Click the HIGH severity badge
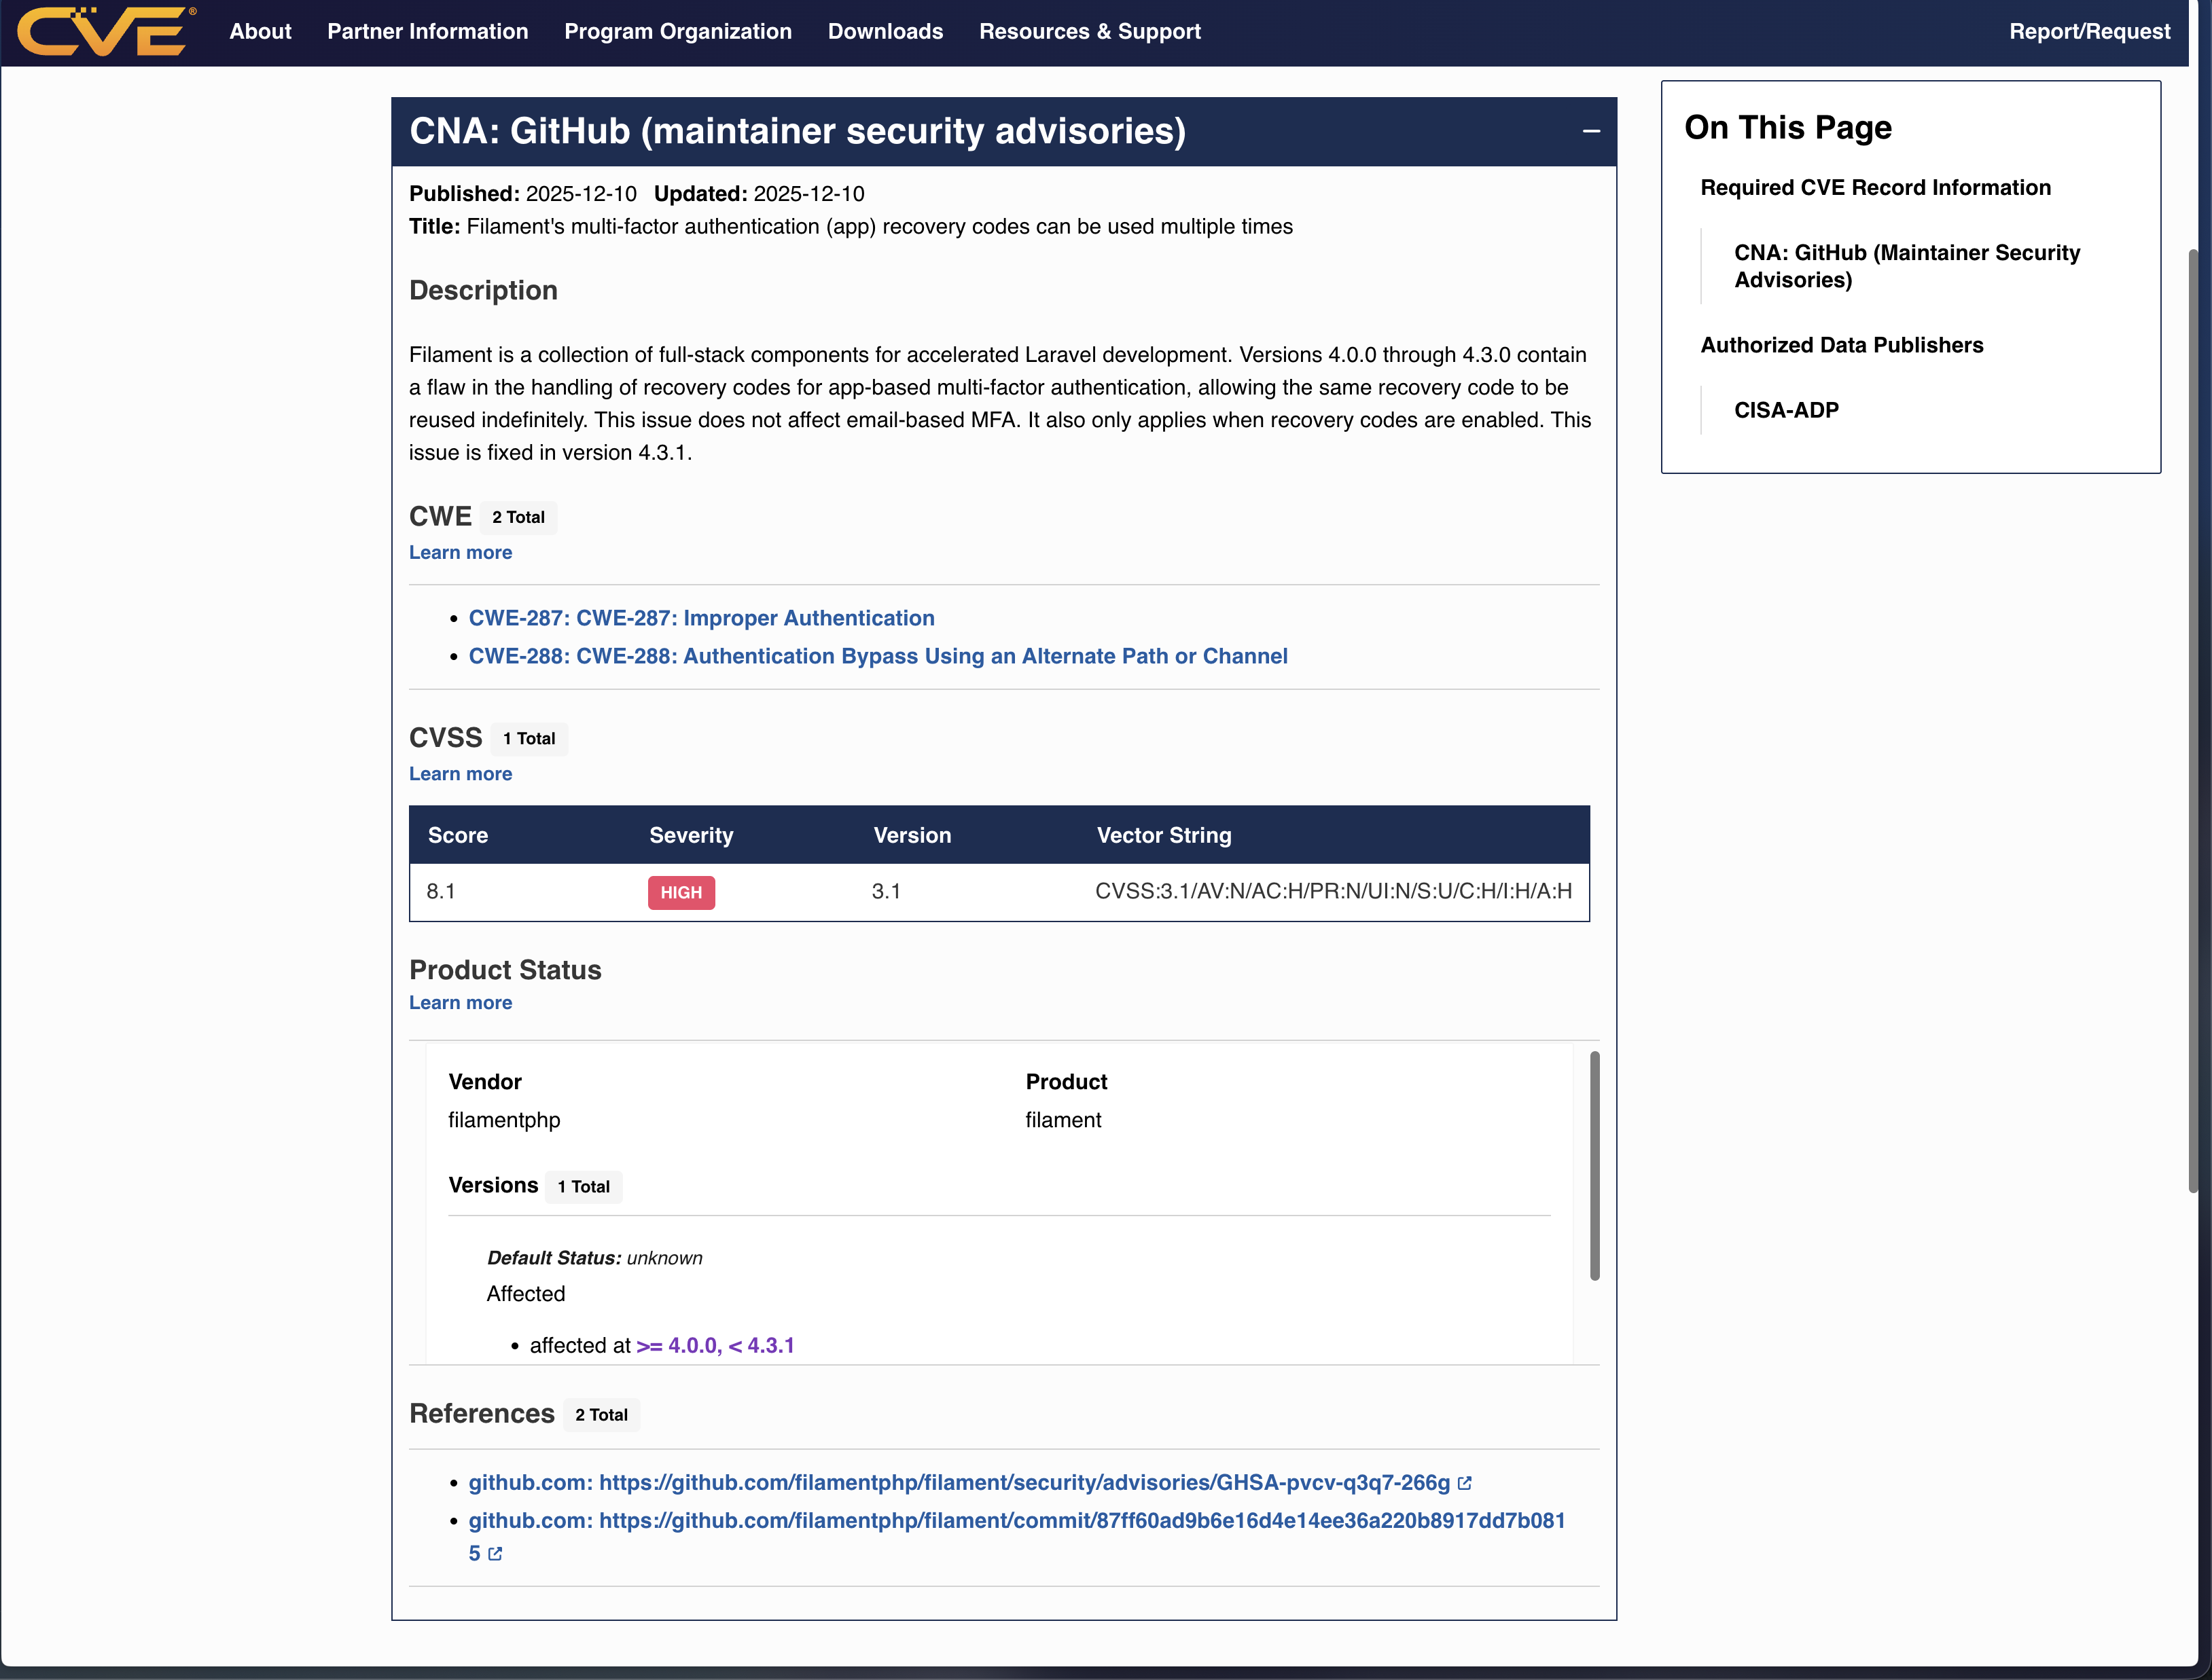Viewport: 2212px width, 1680px height. pyautogui.click(x=680, y=892)
